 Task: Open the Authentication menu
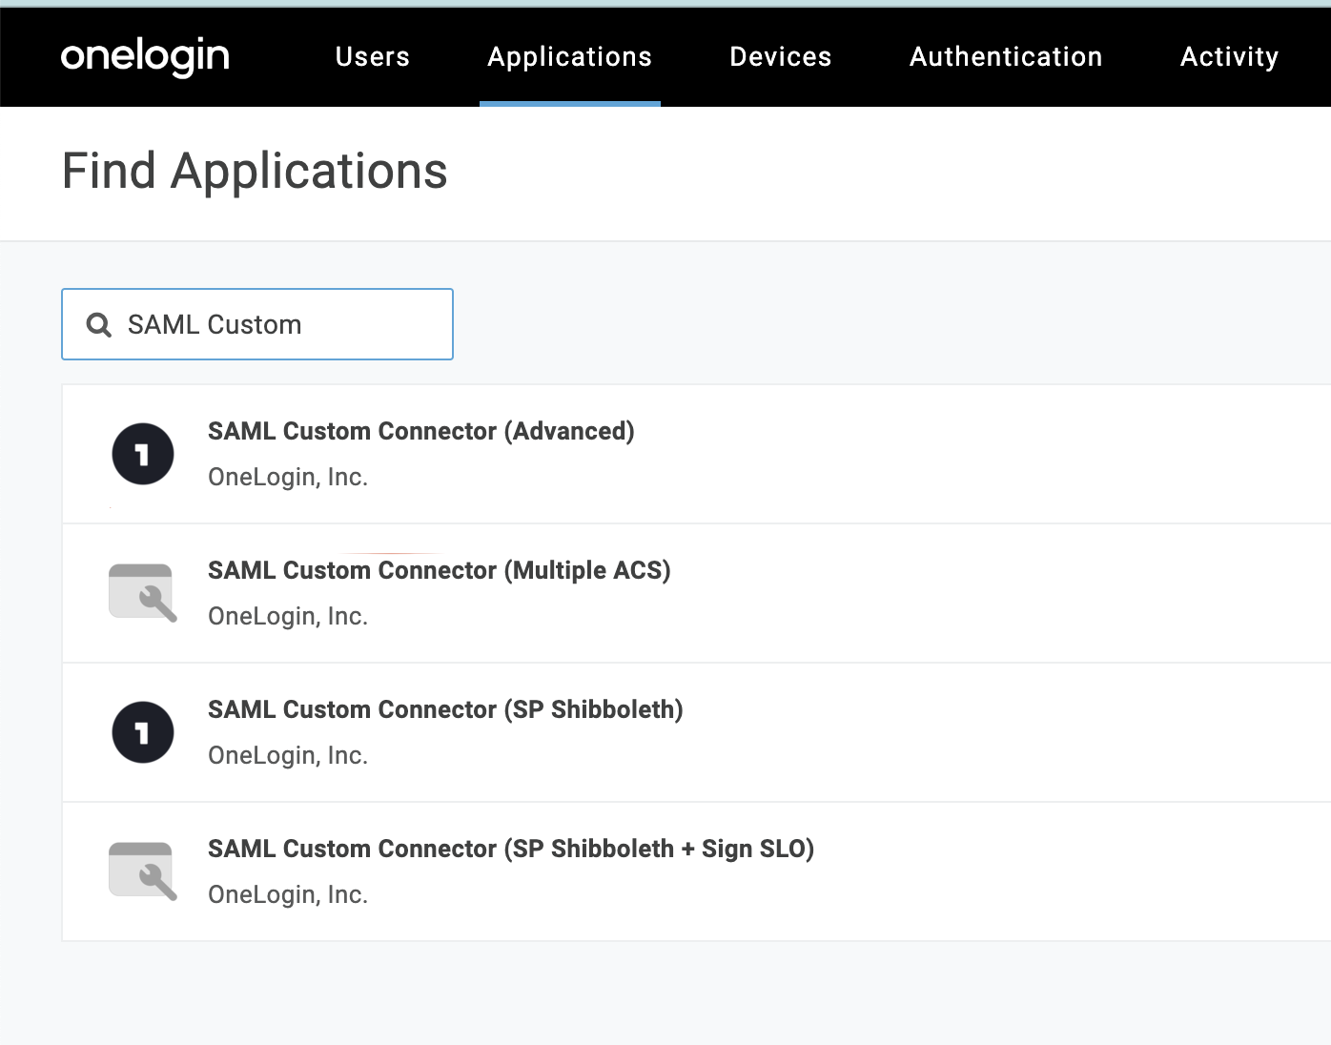tap(1006, 57)
